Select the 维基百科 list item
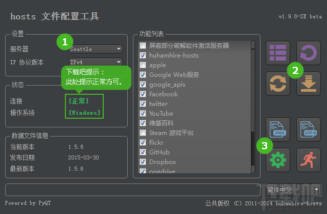Image resolution: width=327 pixels, height=214 pixels. pos(161,123)
